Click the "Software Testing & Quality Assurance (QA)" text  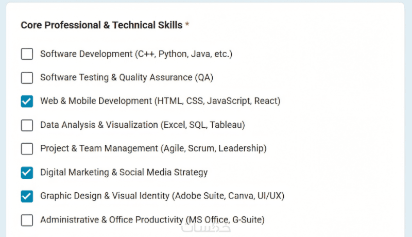tap(127, 78)
